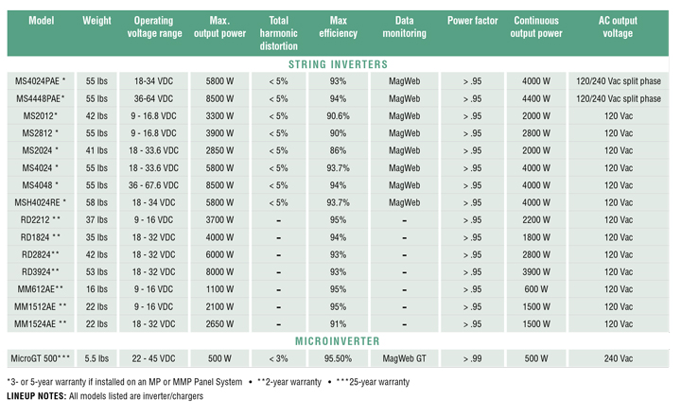Click the Power factor column header
This screenshot has width=681, height=417.
coord(473,20)
